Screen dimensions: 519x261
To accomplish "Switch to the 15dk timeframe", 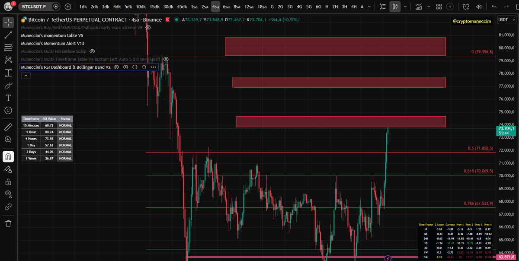I will (x=155, y=7).
